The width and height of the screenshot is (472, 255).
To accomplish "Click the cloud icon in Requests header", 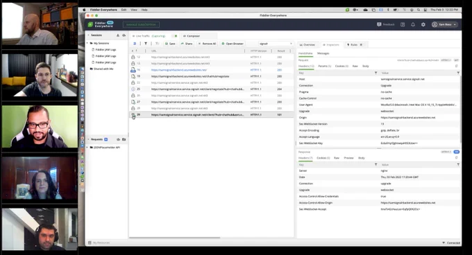I will pos(118,139).
